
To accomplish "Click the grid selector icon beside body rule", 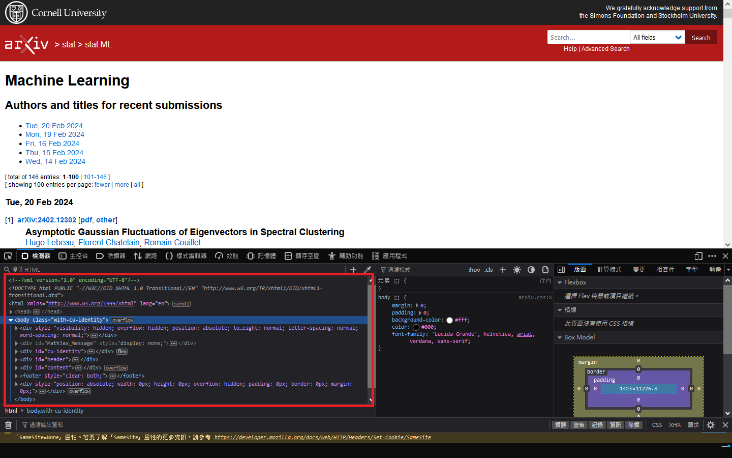I will pos(396,298).
